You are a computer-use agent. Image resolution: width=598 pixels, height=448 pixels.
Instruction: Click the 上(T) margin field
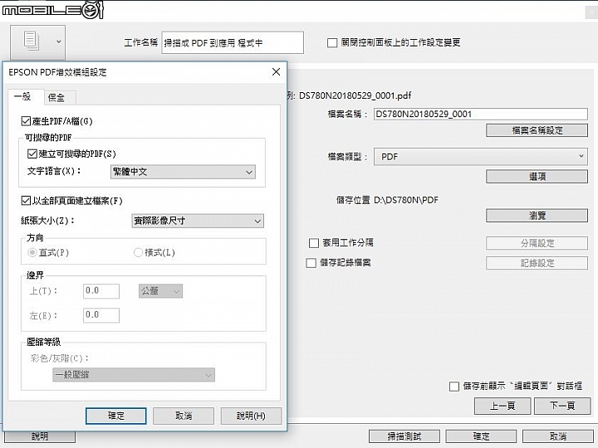click(101, 291)
